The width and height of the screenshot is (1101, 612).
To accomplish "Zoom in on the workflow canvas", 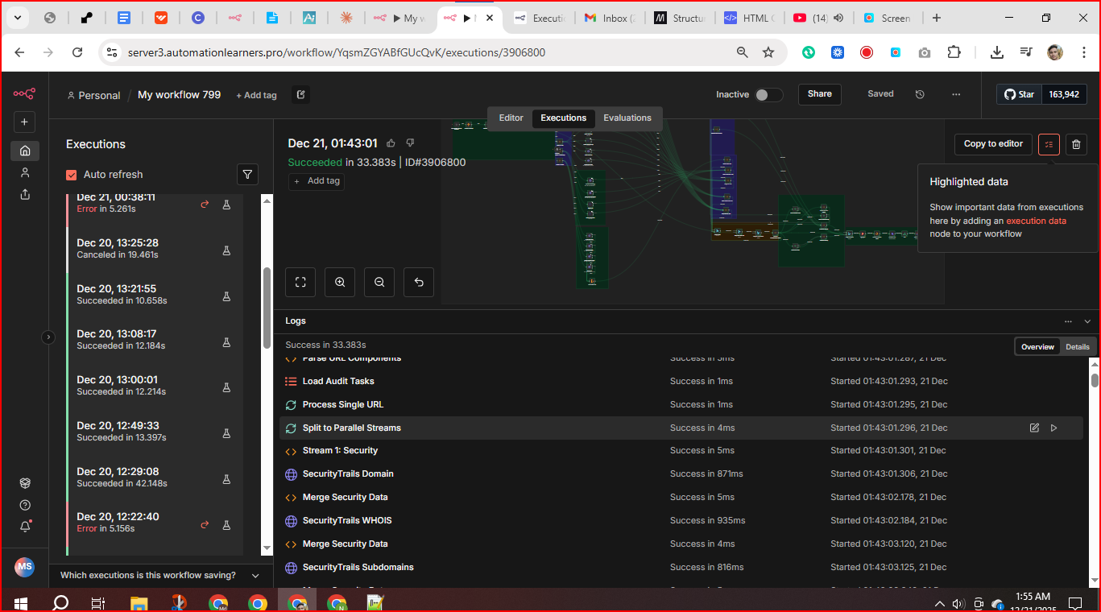I will 340,282.
